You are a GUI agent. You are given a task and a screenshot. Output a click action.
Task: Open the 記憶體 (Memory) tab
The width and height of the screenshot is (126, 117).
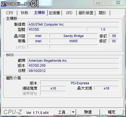click(x=54, y=13)
